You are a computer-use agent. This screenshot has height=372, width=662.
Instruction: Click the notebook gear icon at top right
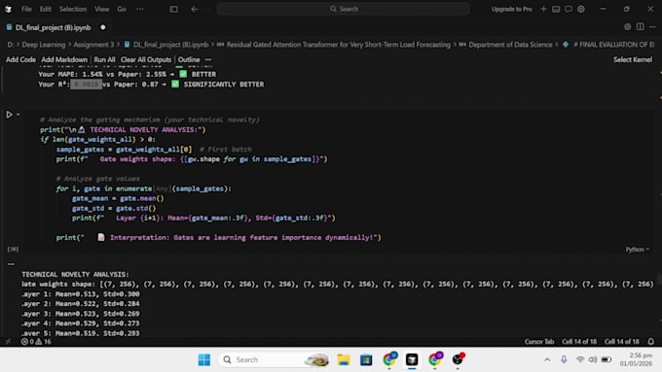pos(627,27)
